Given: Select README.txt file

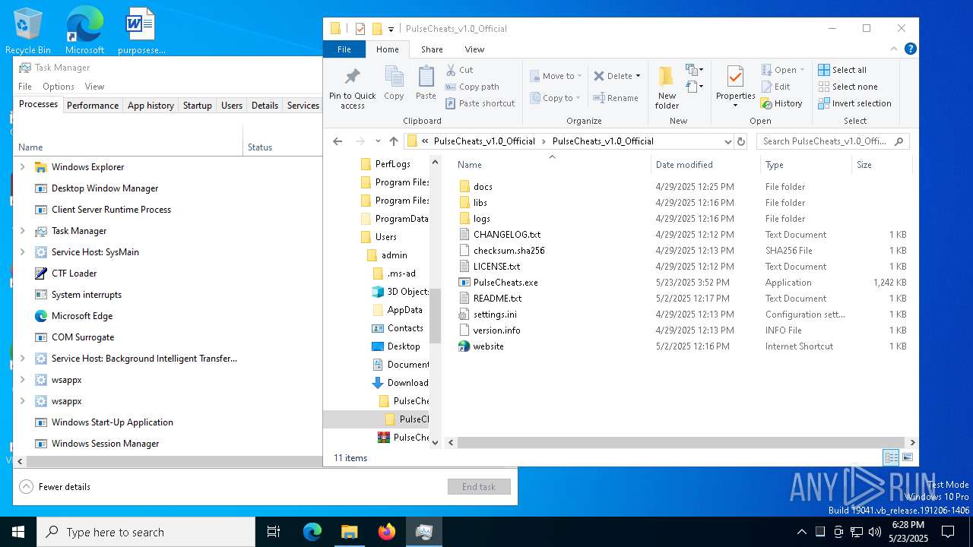Looking at the screenshot, I should 497,299.
